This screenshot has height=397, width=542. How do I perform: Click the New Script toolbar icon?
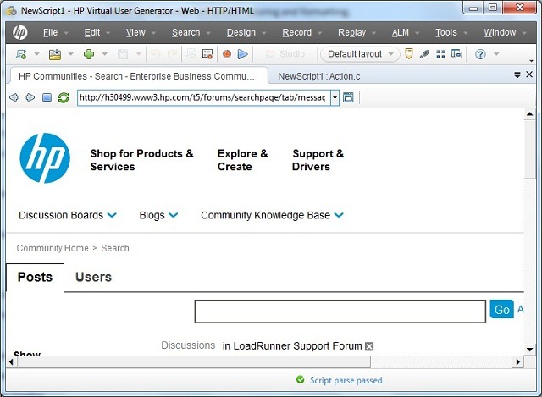[x=21, y=54]
